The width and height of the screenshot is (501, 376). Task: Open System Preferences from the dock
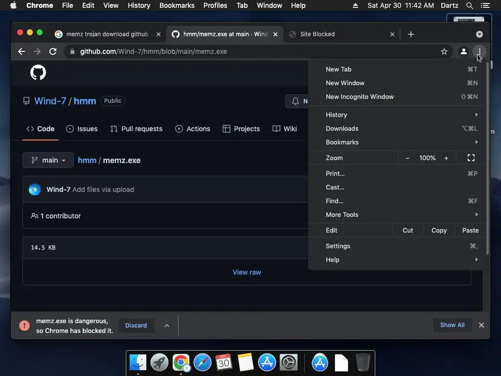click(289, 363)
